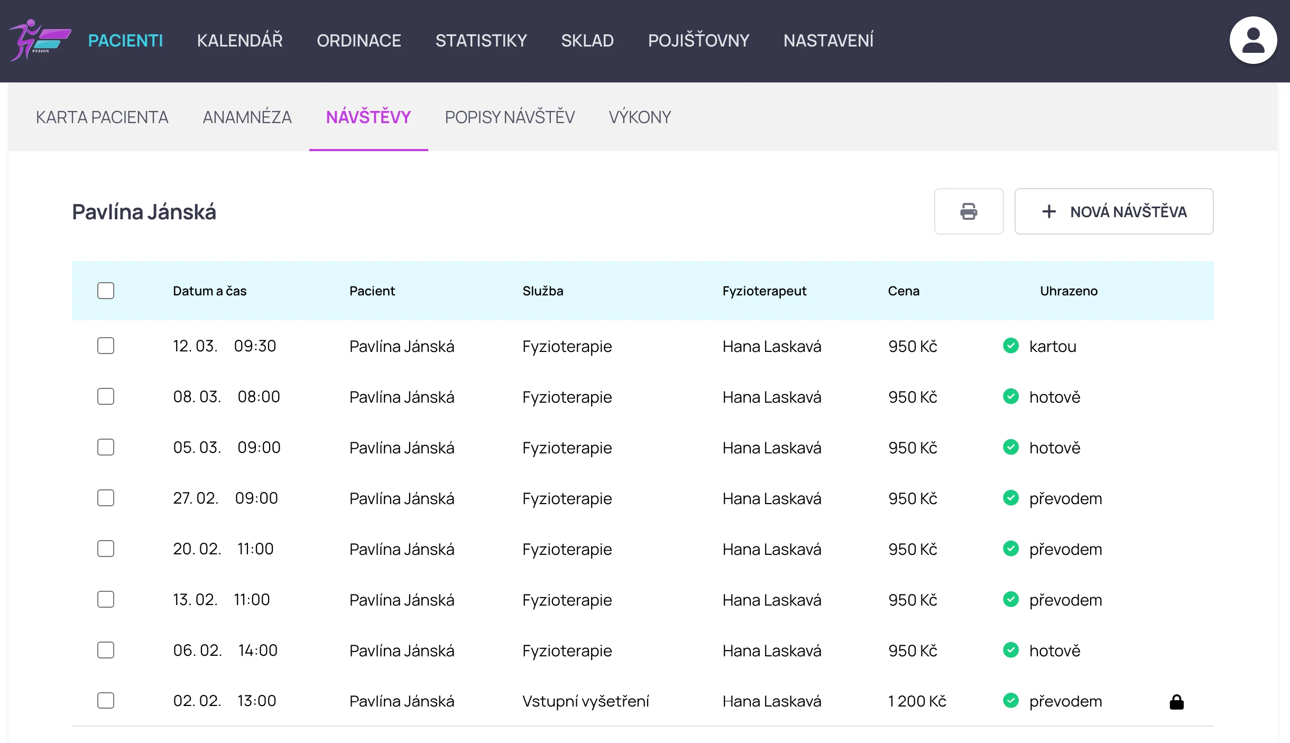The height and width of the screenshot is (743, 1290).
Task: Sort by the Datum a čas column header
Action: point(209,291)
